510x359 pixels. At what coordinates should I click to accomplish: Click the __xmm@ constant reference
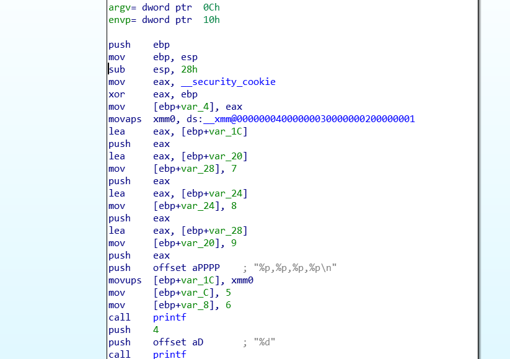[309, 119]
